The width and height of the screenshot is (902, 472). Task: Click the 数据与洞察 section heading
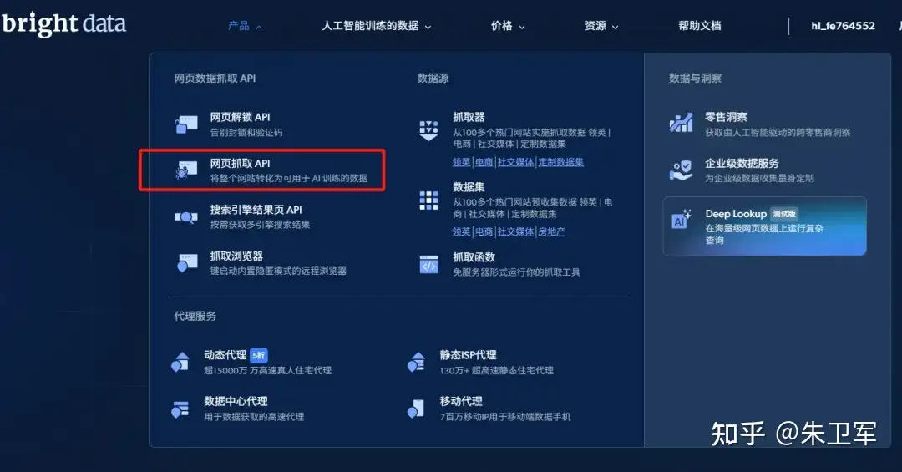point(695,79)
